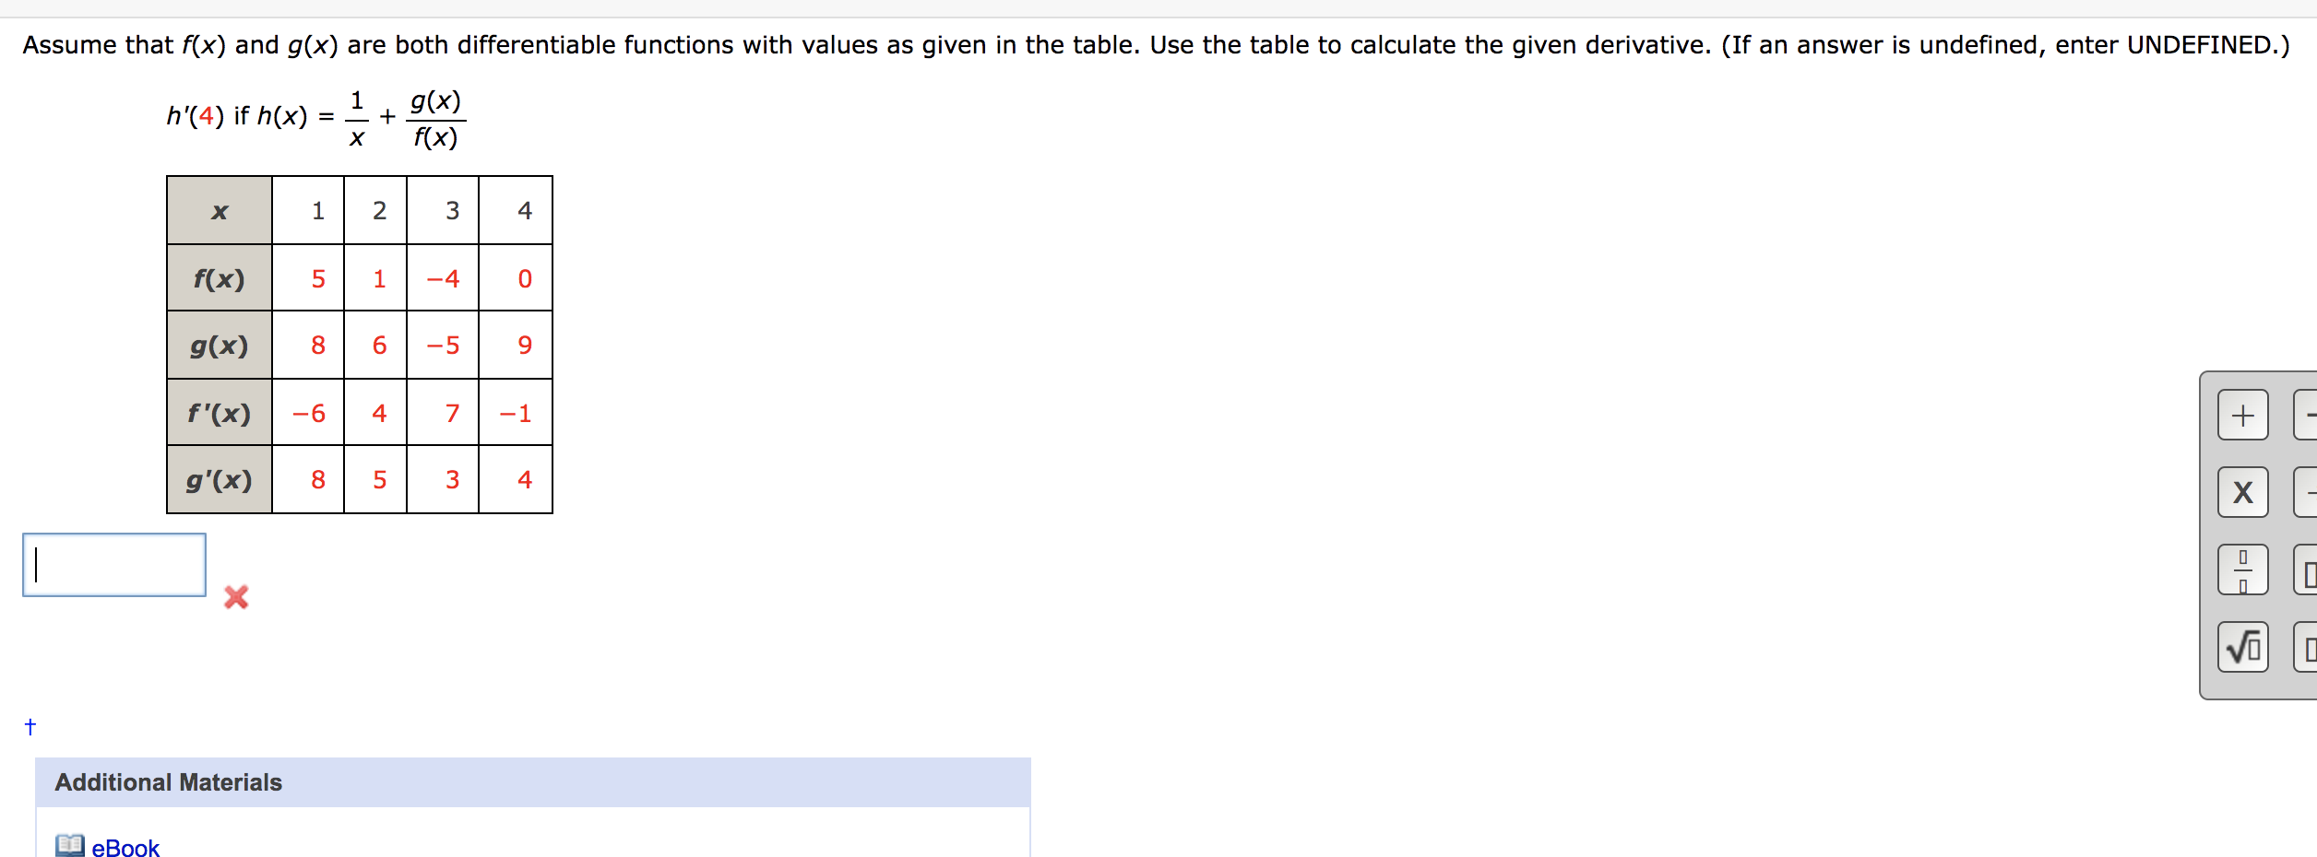
Task: Insert a fraction template from the math palette
Action: tap(2245, 569)
